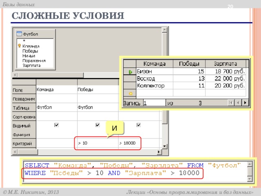This screenshot has width=261, height=196.
Task: Click SELECT keyword in SQL box
Action: pyautogui.click(x=37, y=165)
